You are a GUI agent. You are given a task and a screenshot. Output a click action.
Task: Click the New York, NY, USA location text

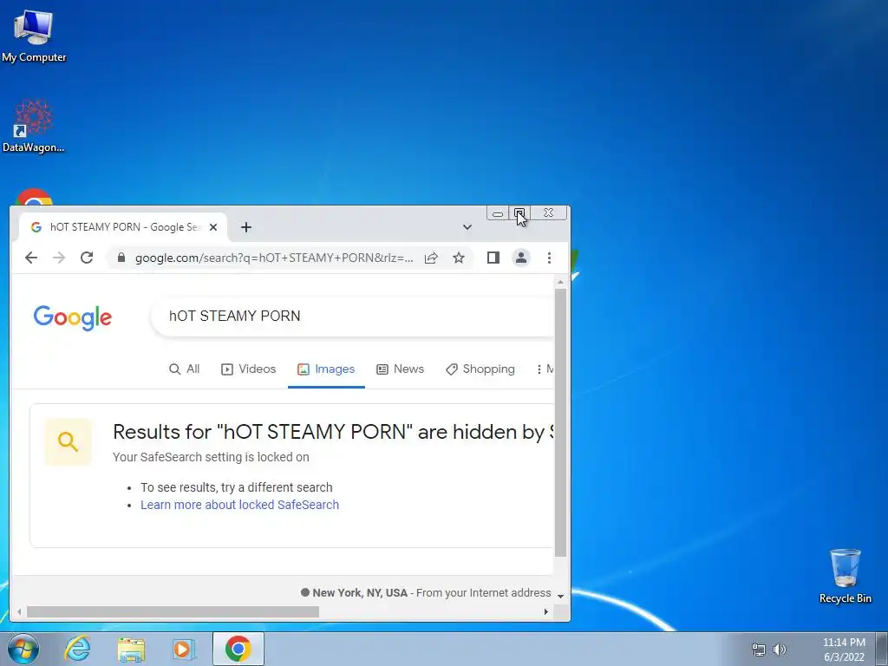click(360, 593)
